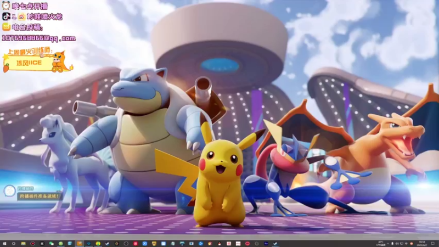The height and width of the screenshot is (247, 439).
Task: Open the grey clock-shaped icon beside After Effects
Action: (257, 244)
